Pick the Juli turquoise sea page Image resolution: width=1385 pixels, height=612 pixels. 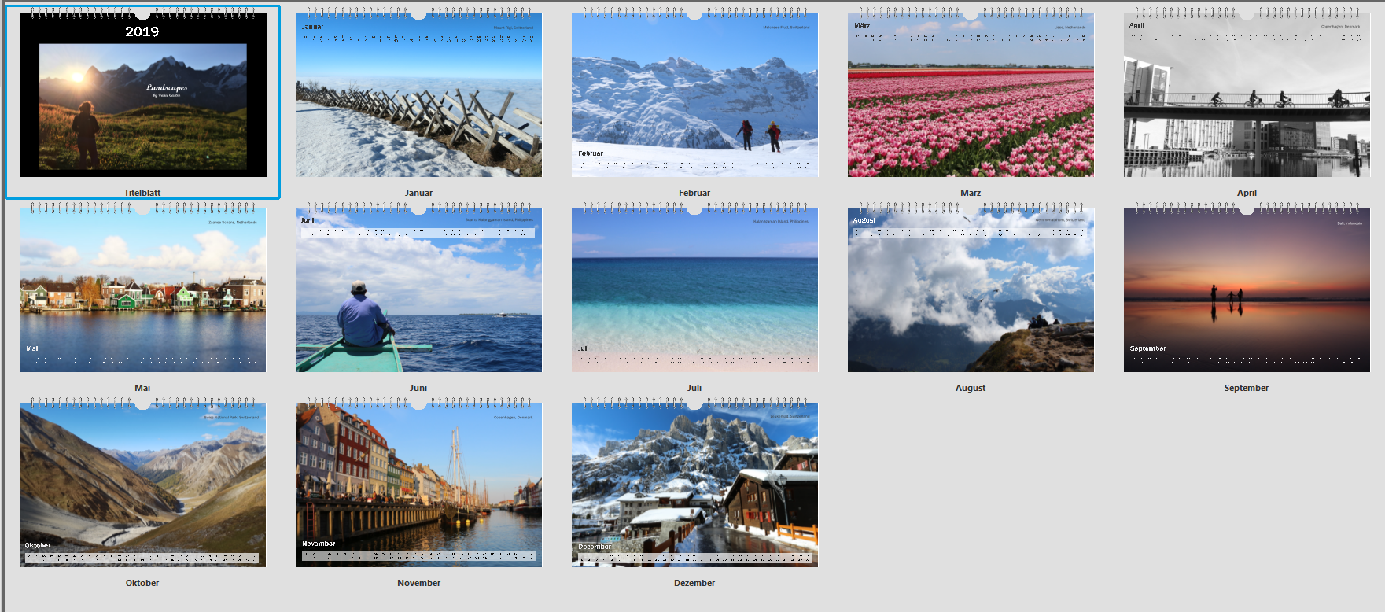pos(694,289)
